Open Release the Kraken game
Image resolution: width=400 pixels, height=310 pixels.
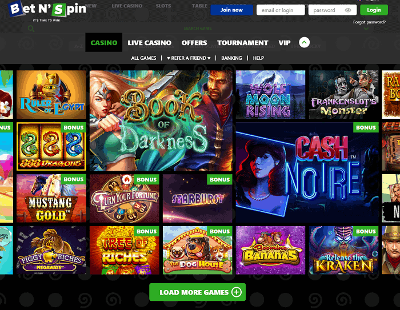(x=343, y=250)
